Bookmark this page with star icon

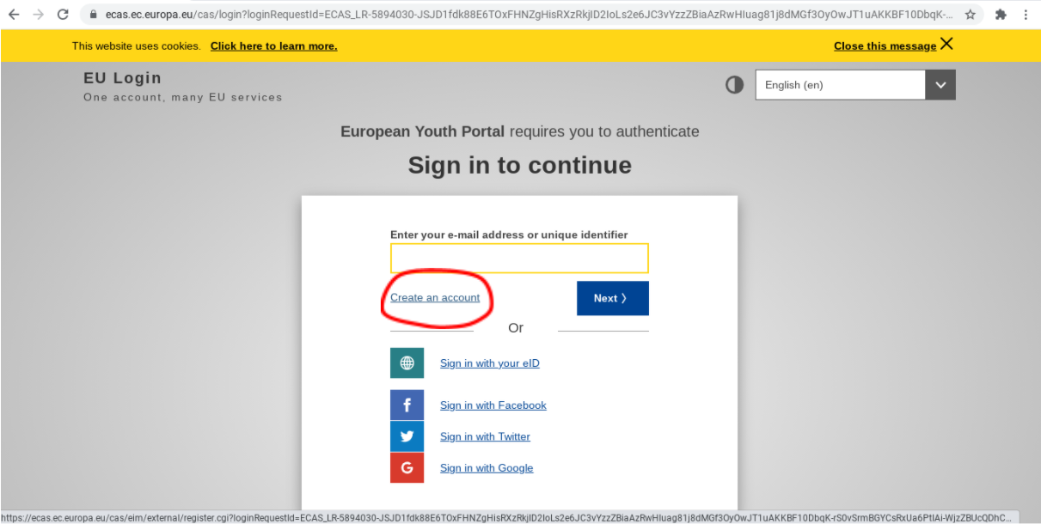pos(970,15)
